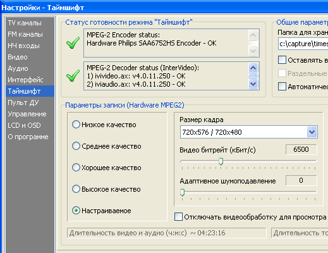Click the iviaudio.ax v4.0.11.250 line
328x253 pixels.
click(136, 84)
